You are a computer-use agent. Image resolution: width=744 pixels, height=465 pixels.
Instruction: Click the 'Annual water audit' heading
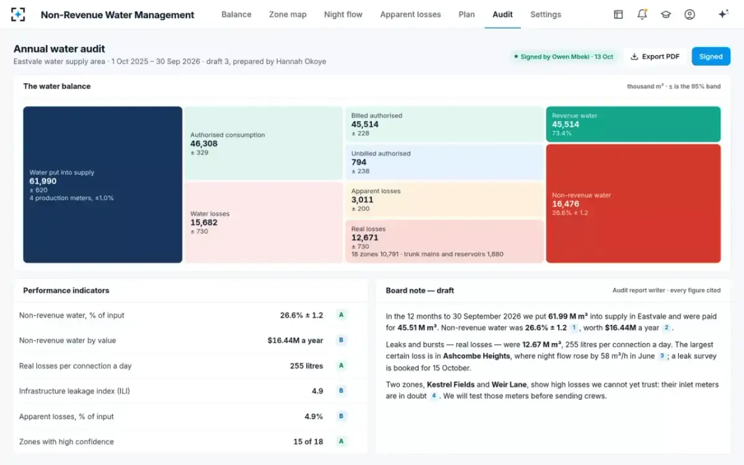(x=60, y=49)
